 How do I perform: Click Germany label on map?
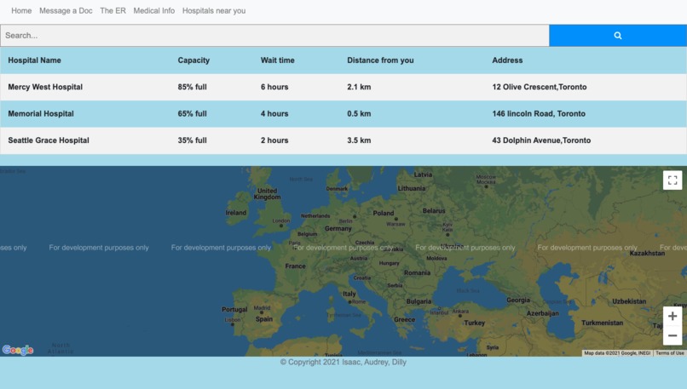(338, 228)
